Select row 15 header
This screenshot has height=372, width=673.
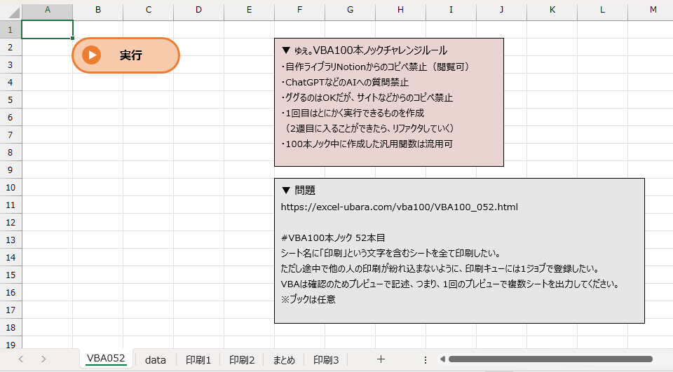(x=11, y=275)
